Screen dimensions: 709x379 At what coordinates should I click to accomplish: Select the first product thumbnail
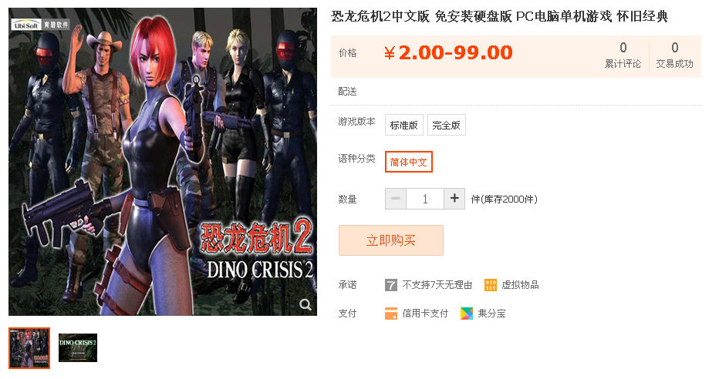[29, 348]
